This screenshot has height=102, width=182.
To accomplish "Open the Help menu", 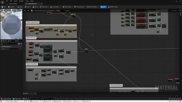I will tap(32, 1).
